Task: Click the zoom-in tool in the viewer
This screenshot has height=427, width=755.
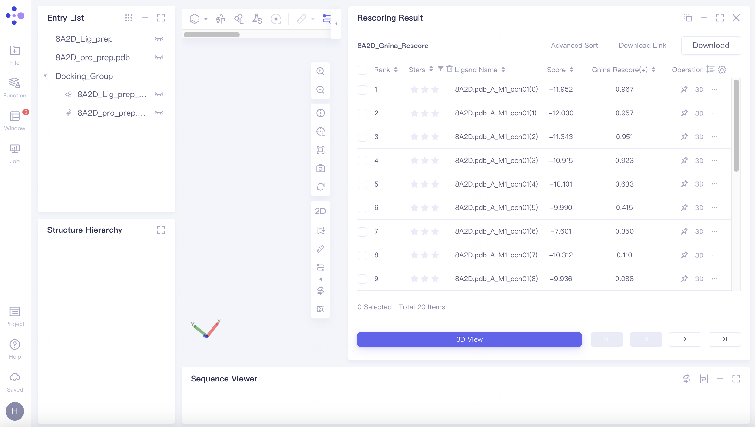Action: (320, 71)
